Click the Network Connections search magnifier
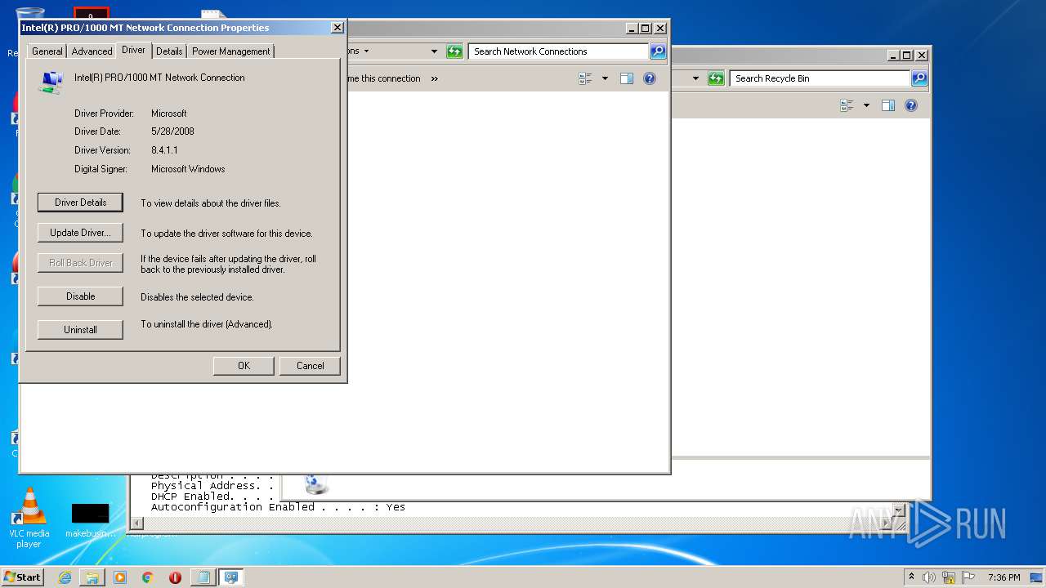The height and width of the screenshot is (588, 1046). pyautogui.click(x=658, y=51)
